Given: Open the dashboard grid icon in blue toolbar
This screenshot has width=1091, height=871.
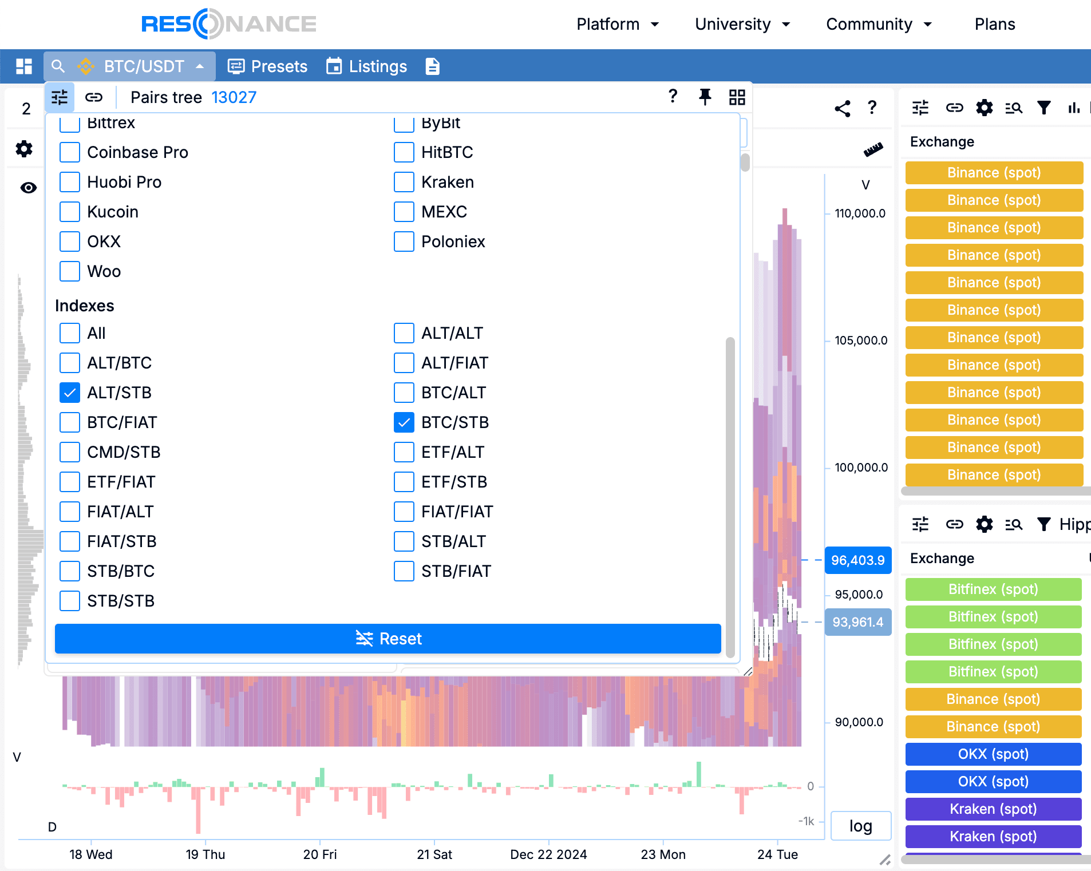Looking at the screenshot, I should [24, 66].
